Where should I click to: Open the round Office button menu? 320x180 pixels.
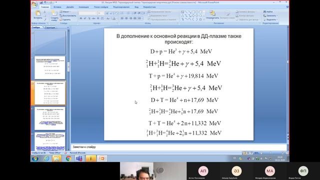click(x=34, y=4)
